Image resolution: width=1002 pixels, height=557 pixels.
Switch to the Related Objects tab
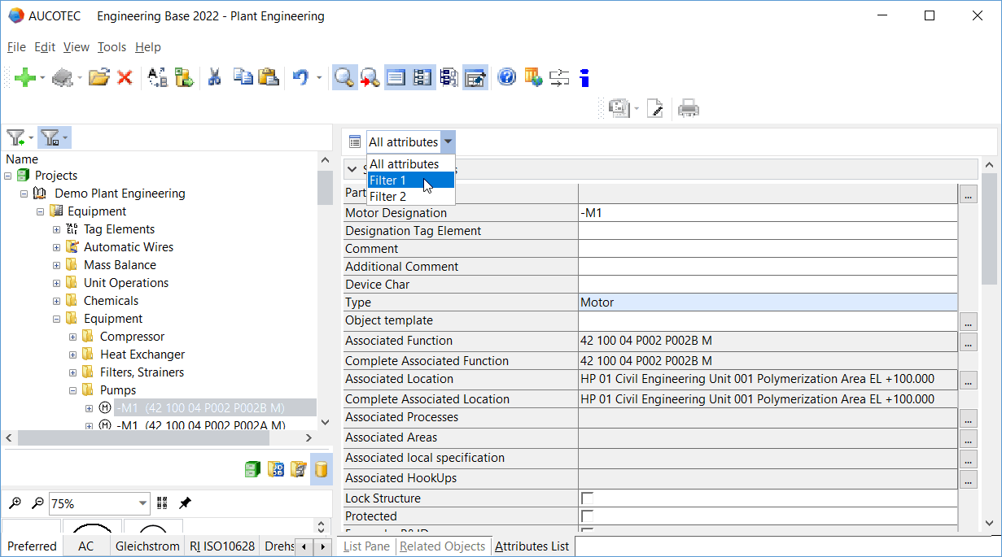(443, 546)
